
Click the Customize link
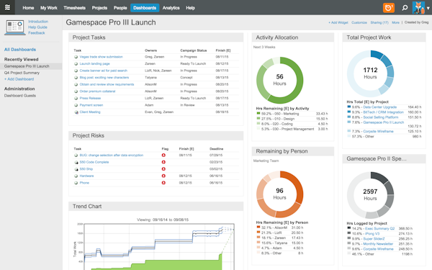[x=359, y=22]
